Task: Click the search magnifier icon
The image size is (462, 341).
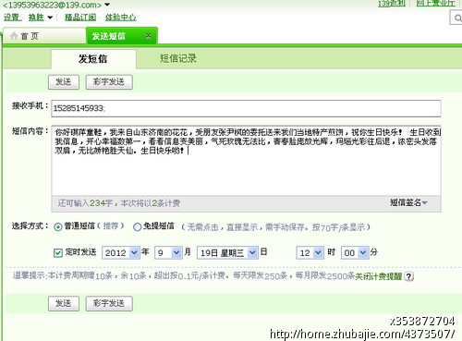Action: click(457, 18)
